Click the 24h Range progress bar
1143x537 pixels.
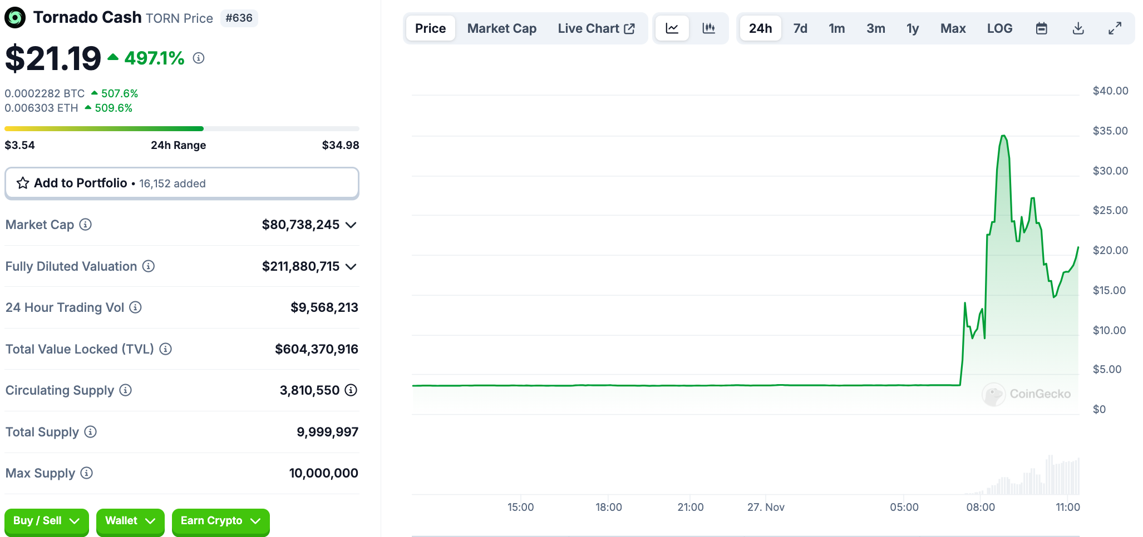pos(182,128)
